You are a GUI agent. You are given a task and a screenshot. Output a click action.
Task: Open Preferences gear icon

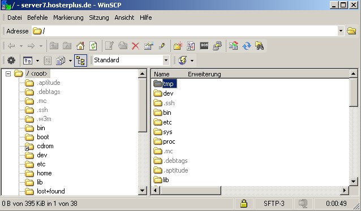point(11,61)
